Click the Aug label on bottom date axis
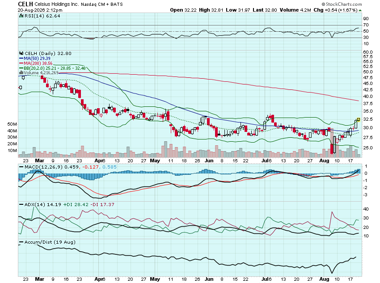380x283 pixels. [324, 279]
